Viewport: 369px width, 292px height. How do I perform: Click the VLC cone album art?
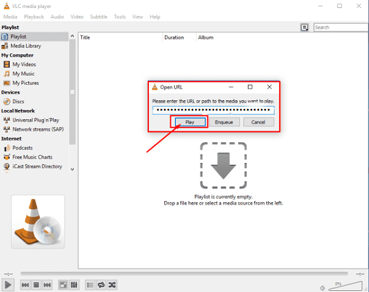point(38,222)
